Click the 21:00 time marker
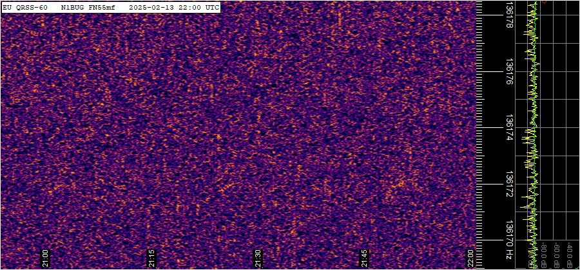This screenshot has height=270, width=580. tap(44, 258)
